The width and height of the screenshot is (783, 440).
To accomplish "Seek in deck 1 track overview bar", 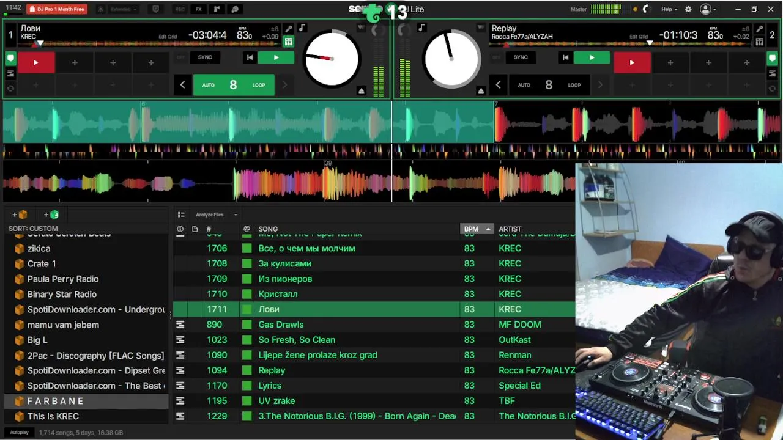I will pyautogui.click(x=149, y=44).
